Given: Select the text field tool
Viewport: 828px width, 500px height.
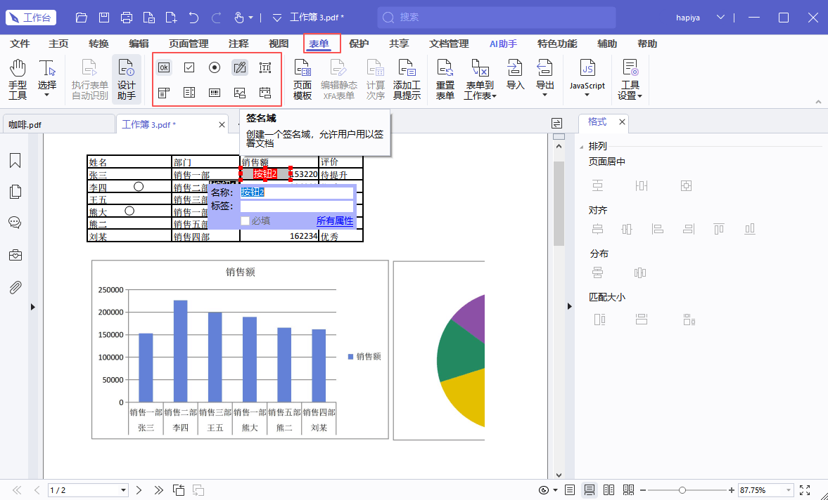Looking at the screenshot, I should pyautogui.click(x=265, y=67).
